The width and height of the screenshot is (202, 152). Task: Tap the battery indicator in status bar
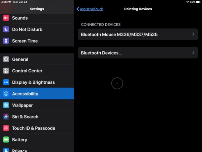(197, 2)
